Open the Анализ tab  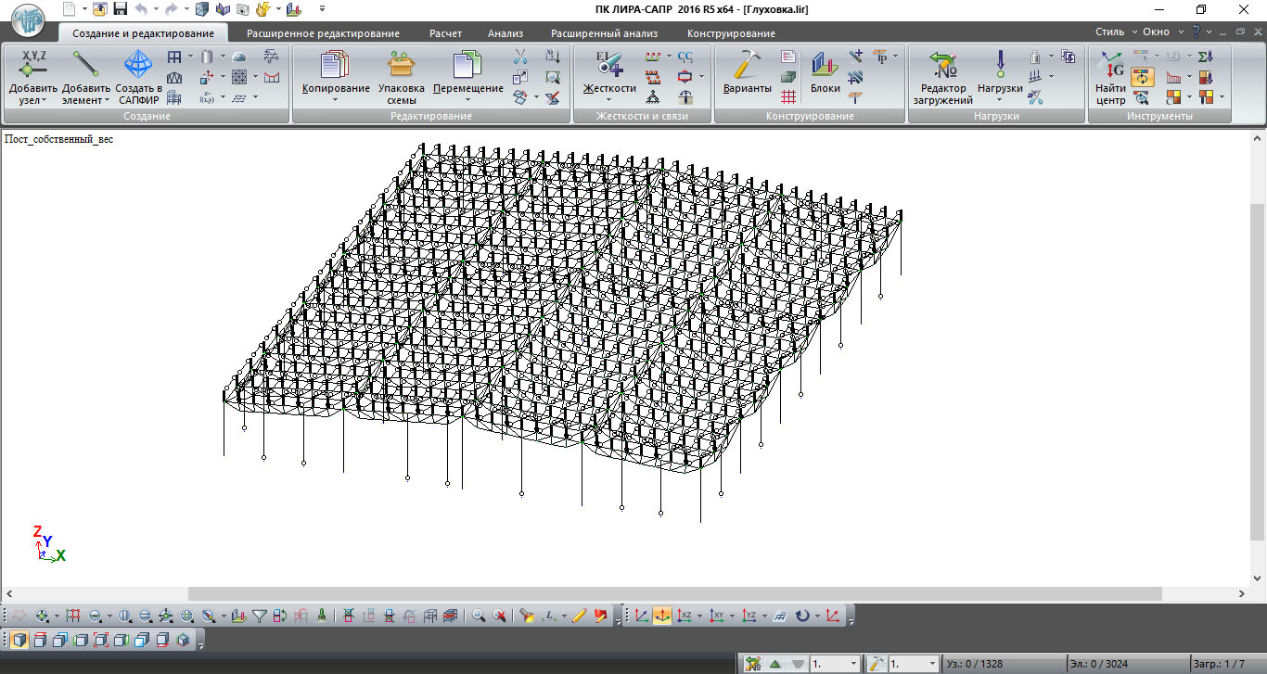point(506,33)
